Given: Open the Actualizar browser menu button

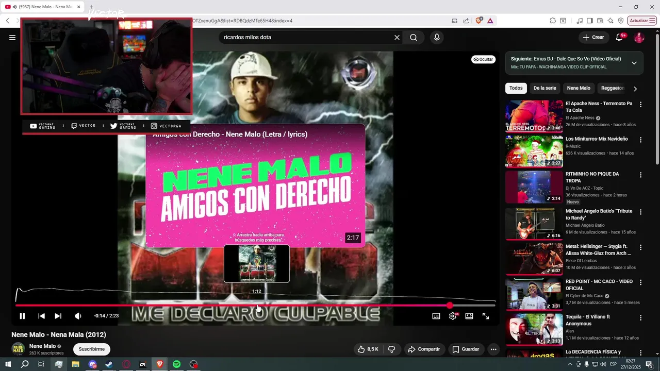Looking at the screenshot, I should click(x=642, y=21).
